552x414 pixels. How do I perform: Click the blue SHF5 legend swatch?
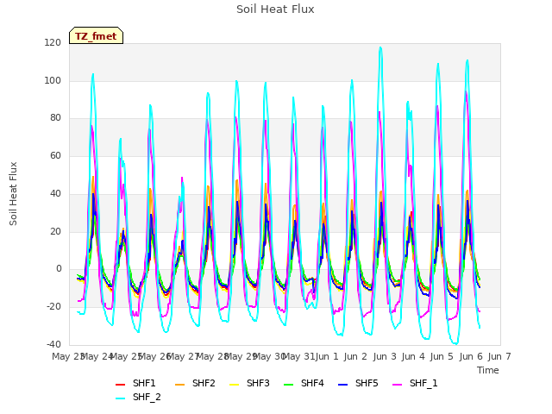pyautogui.click(x=342, y=385)
